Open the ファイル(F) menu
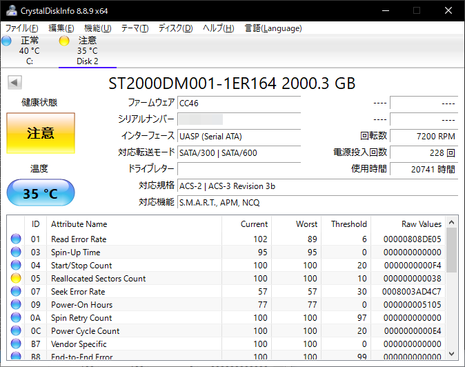Viewport: 465px width, 367px height. (22, 28)
